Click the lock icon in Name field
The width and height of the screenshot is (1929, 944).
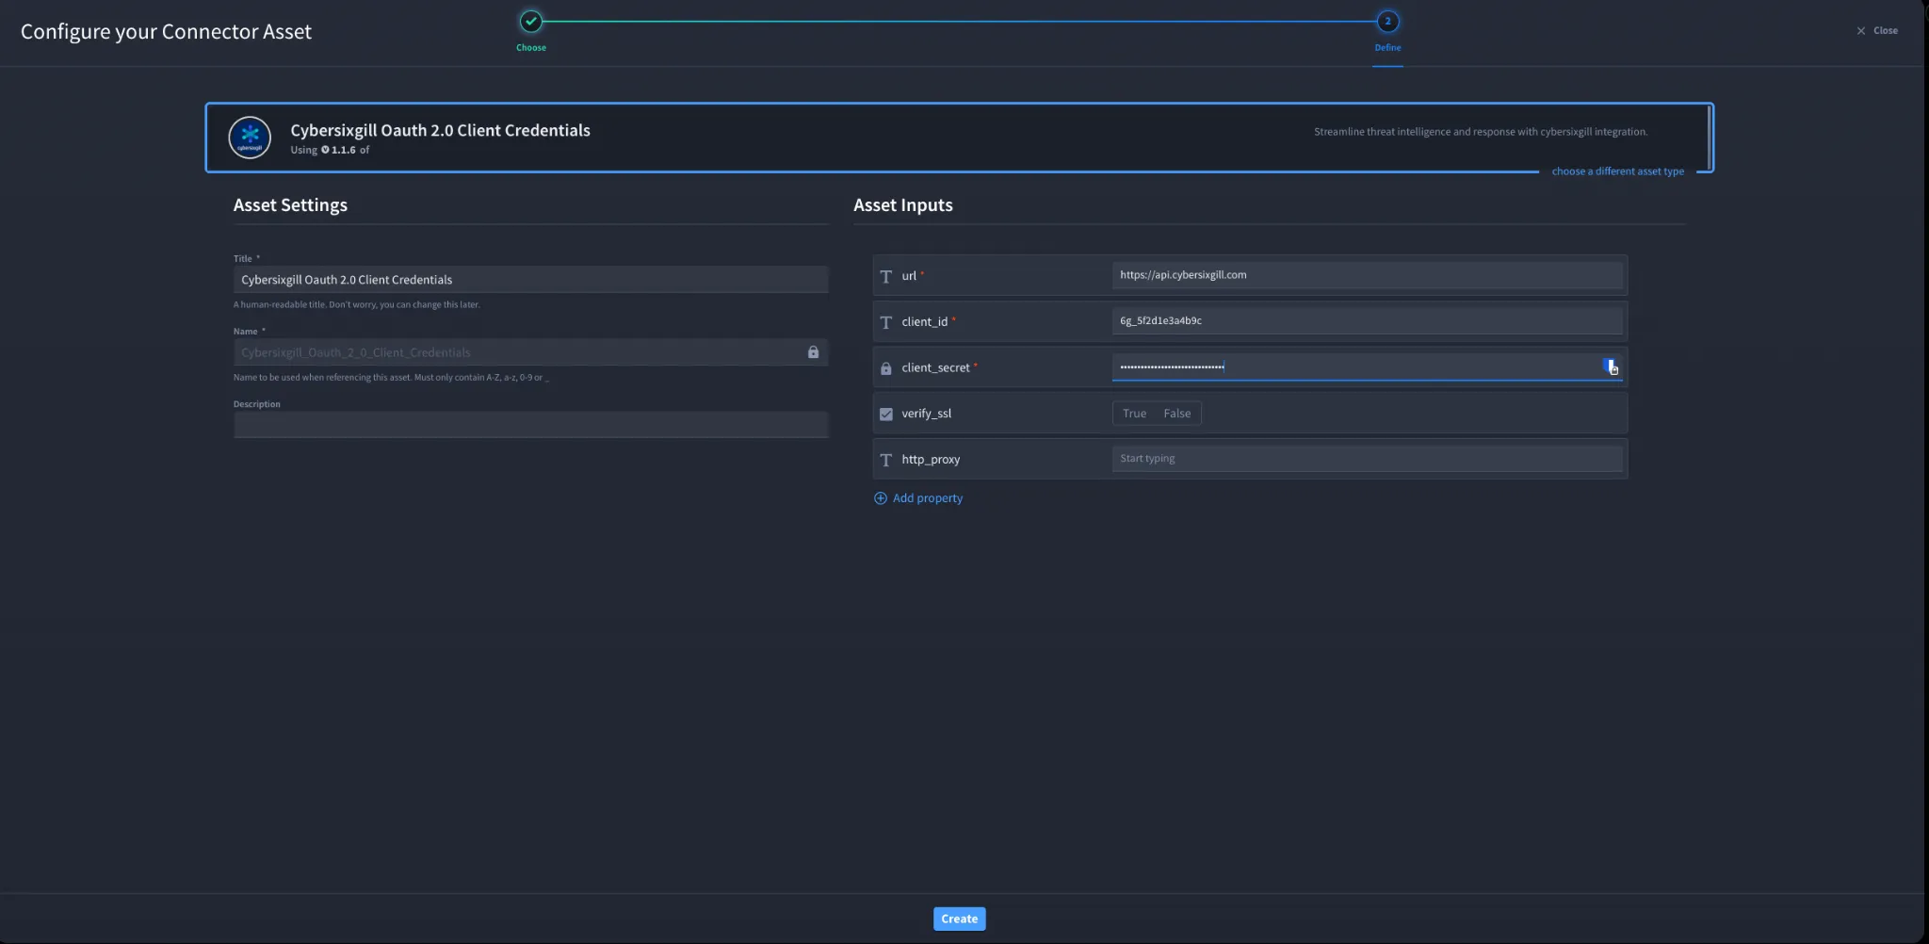tap(813, 352)
